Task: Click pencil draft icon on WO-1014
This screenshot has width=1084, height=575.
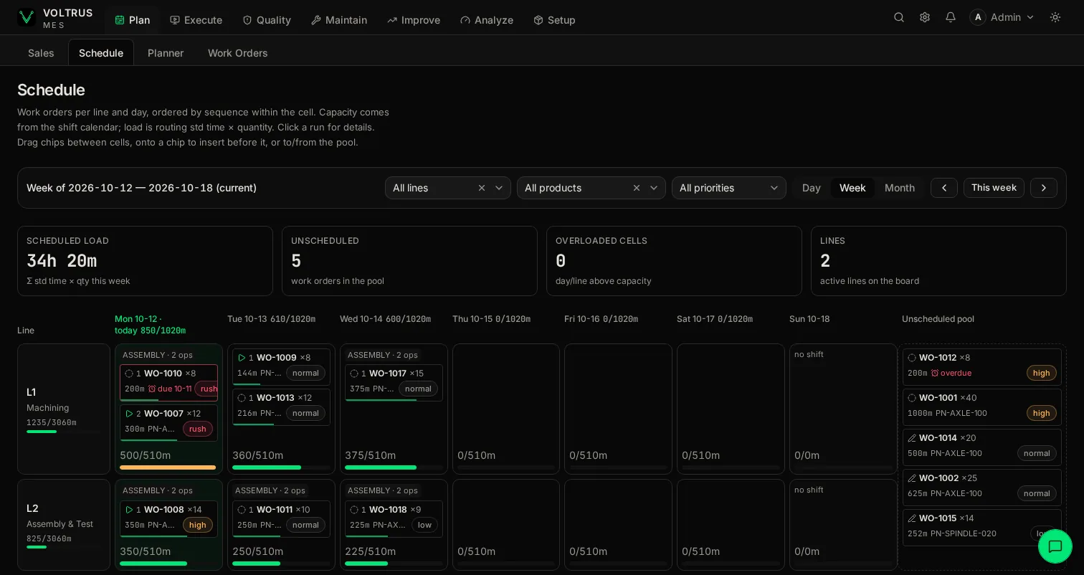Action: coord(912,438)
